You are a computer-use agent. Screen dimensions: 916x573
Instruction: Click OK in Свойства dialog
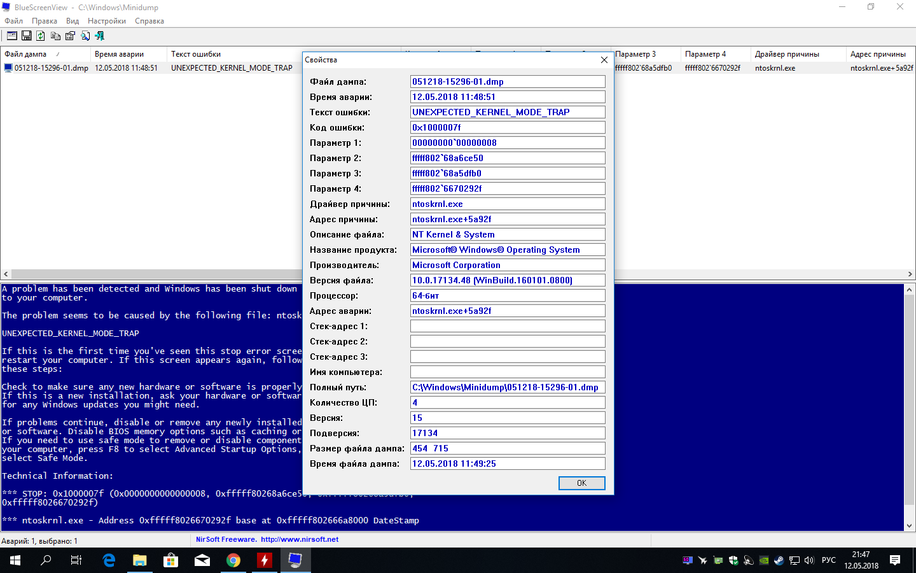(x=581, y=483)
